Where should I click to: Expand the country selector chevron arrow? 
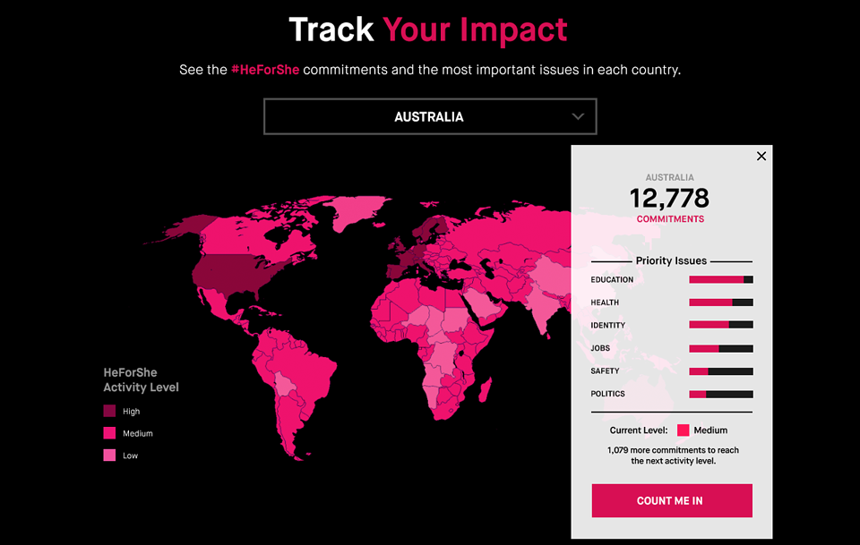pyautogui.click(x=578, y=116)
